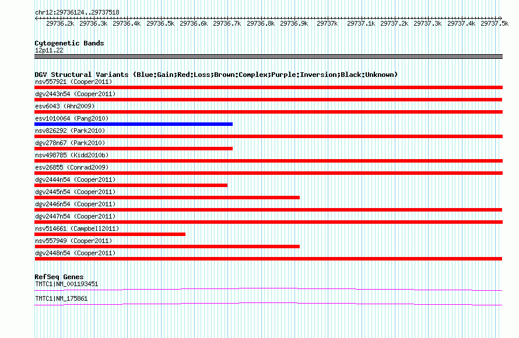Click the chr12:29736124..29737518 coordinates label
This screenshot has width=519, height=338.
click(77, 12)
